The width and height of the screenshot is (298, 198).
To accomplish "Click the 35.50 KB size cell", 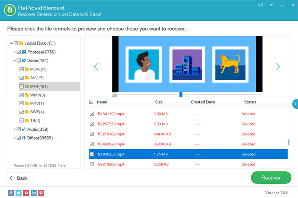I will (161, 164).
